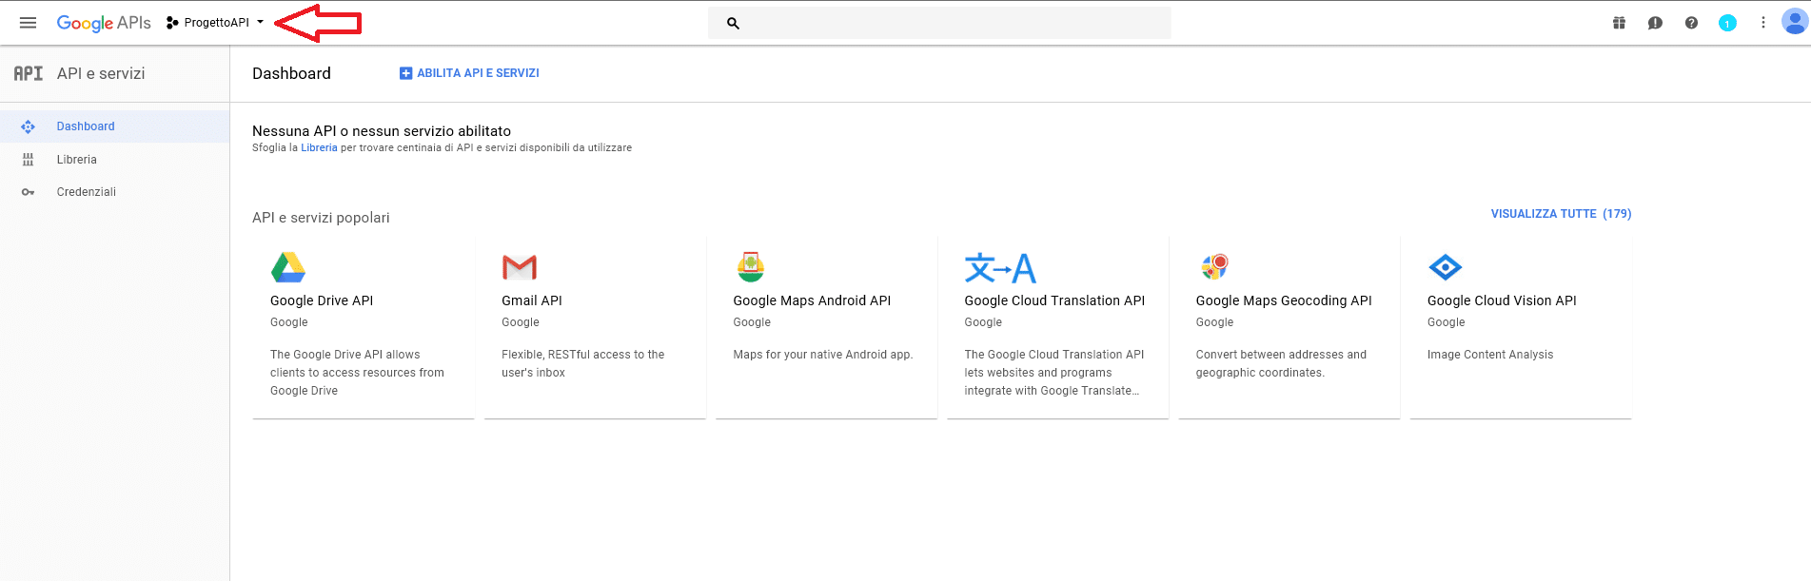The image size is (1811, 581).
Task: Open the user account avatar
Action: 1795,21
